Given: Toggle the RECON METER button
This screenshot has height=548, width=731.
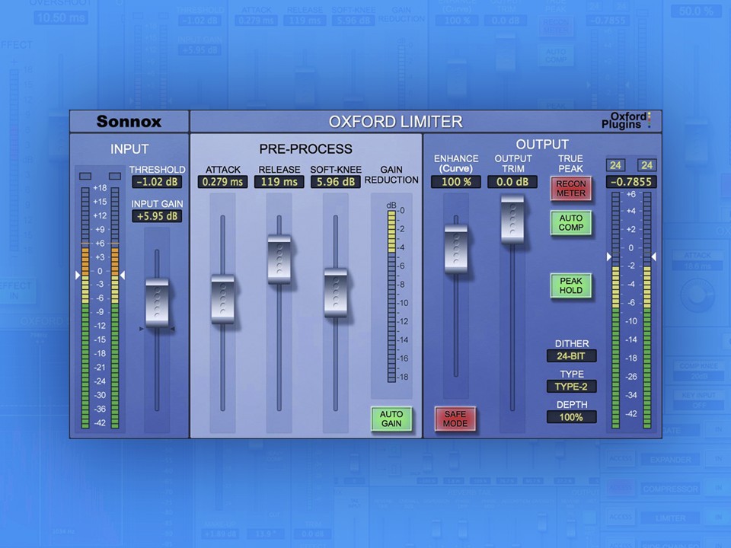Looking at the screenshot, I should [570, 189].
